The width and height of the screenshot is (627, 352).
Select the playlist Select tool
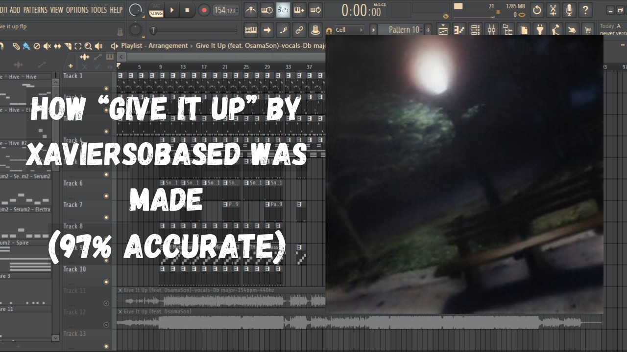pyautogui.click(x=78, y=46)
